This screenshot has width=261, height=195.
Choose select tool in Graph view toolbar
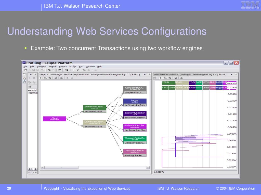coord(41,78)
